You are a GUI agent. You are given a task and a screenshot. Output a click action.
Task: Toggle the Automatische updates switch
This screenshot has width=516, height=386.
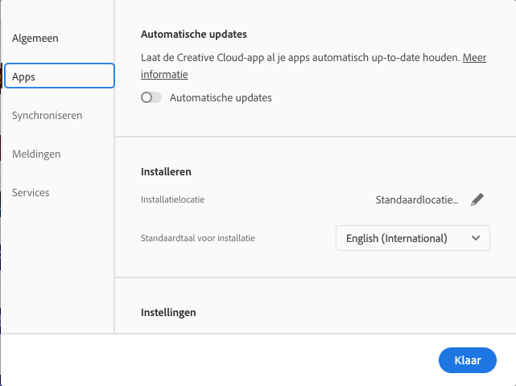(151, 98)
